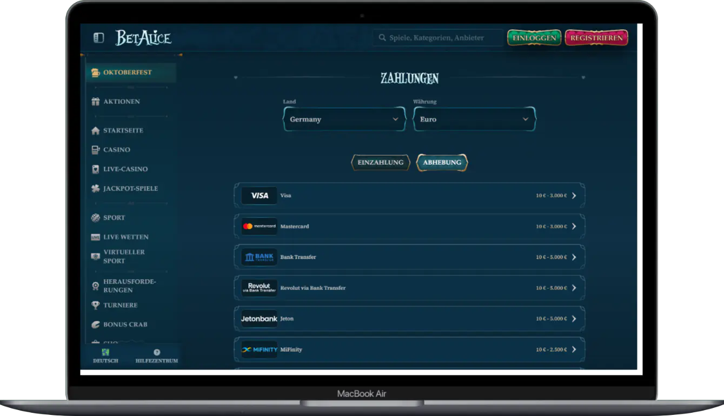
Task: Click the Zahlungen page heading
Action: (409, 78)
